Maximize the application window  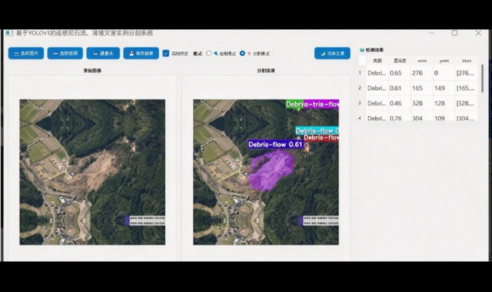click(454, 33)
